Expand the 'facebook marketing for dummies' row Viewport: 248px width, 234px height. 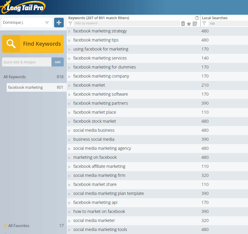click(69, 68)
